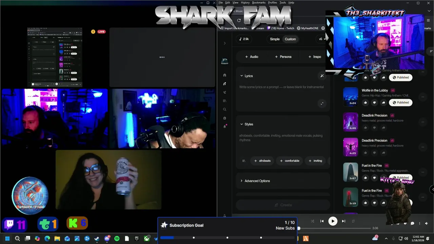This screenshot has height=244, width=434.
Task: Open the Bookmarks menu
Action: coord(259,3)
